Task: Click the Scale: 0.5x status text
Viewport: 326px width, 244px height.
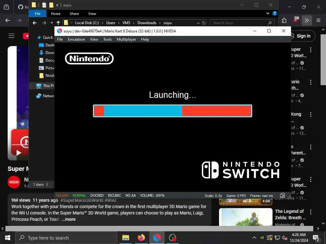Action: 213,196
